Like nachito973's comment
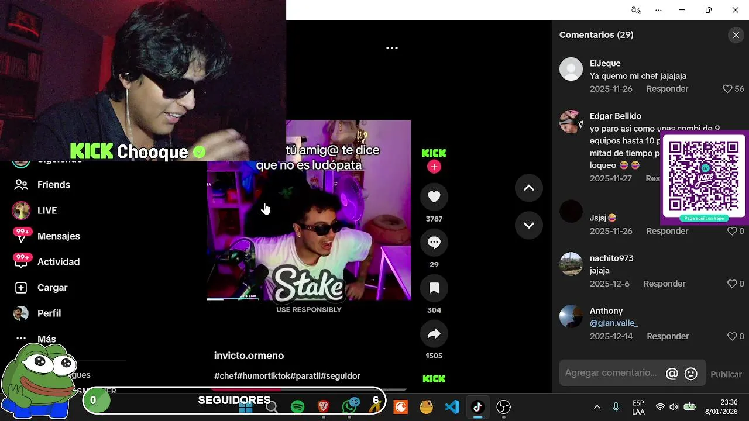Viewport: 749px width, 421px height. (x=731, y=284)
